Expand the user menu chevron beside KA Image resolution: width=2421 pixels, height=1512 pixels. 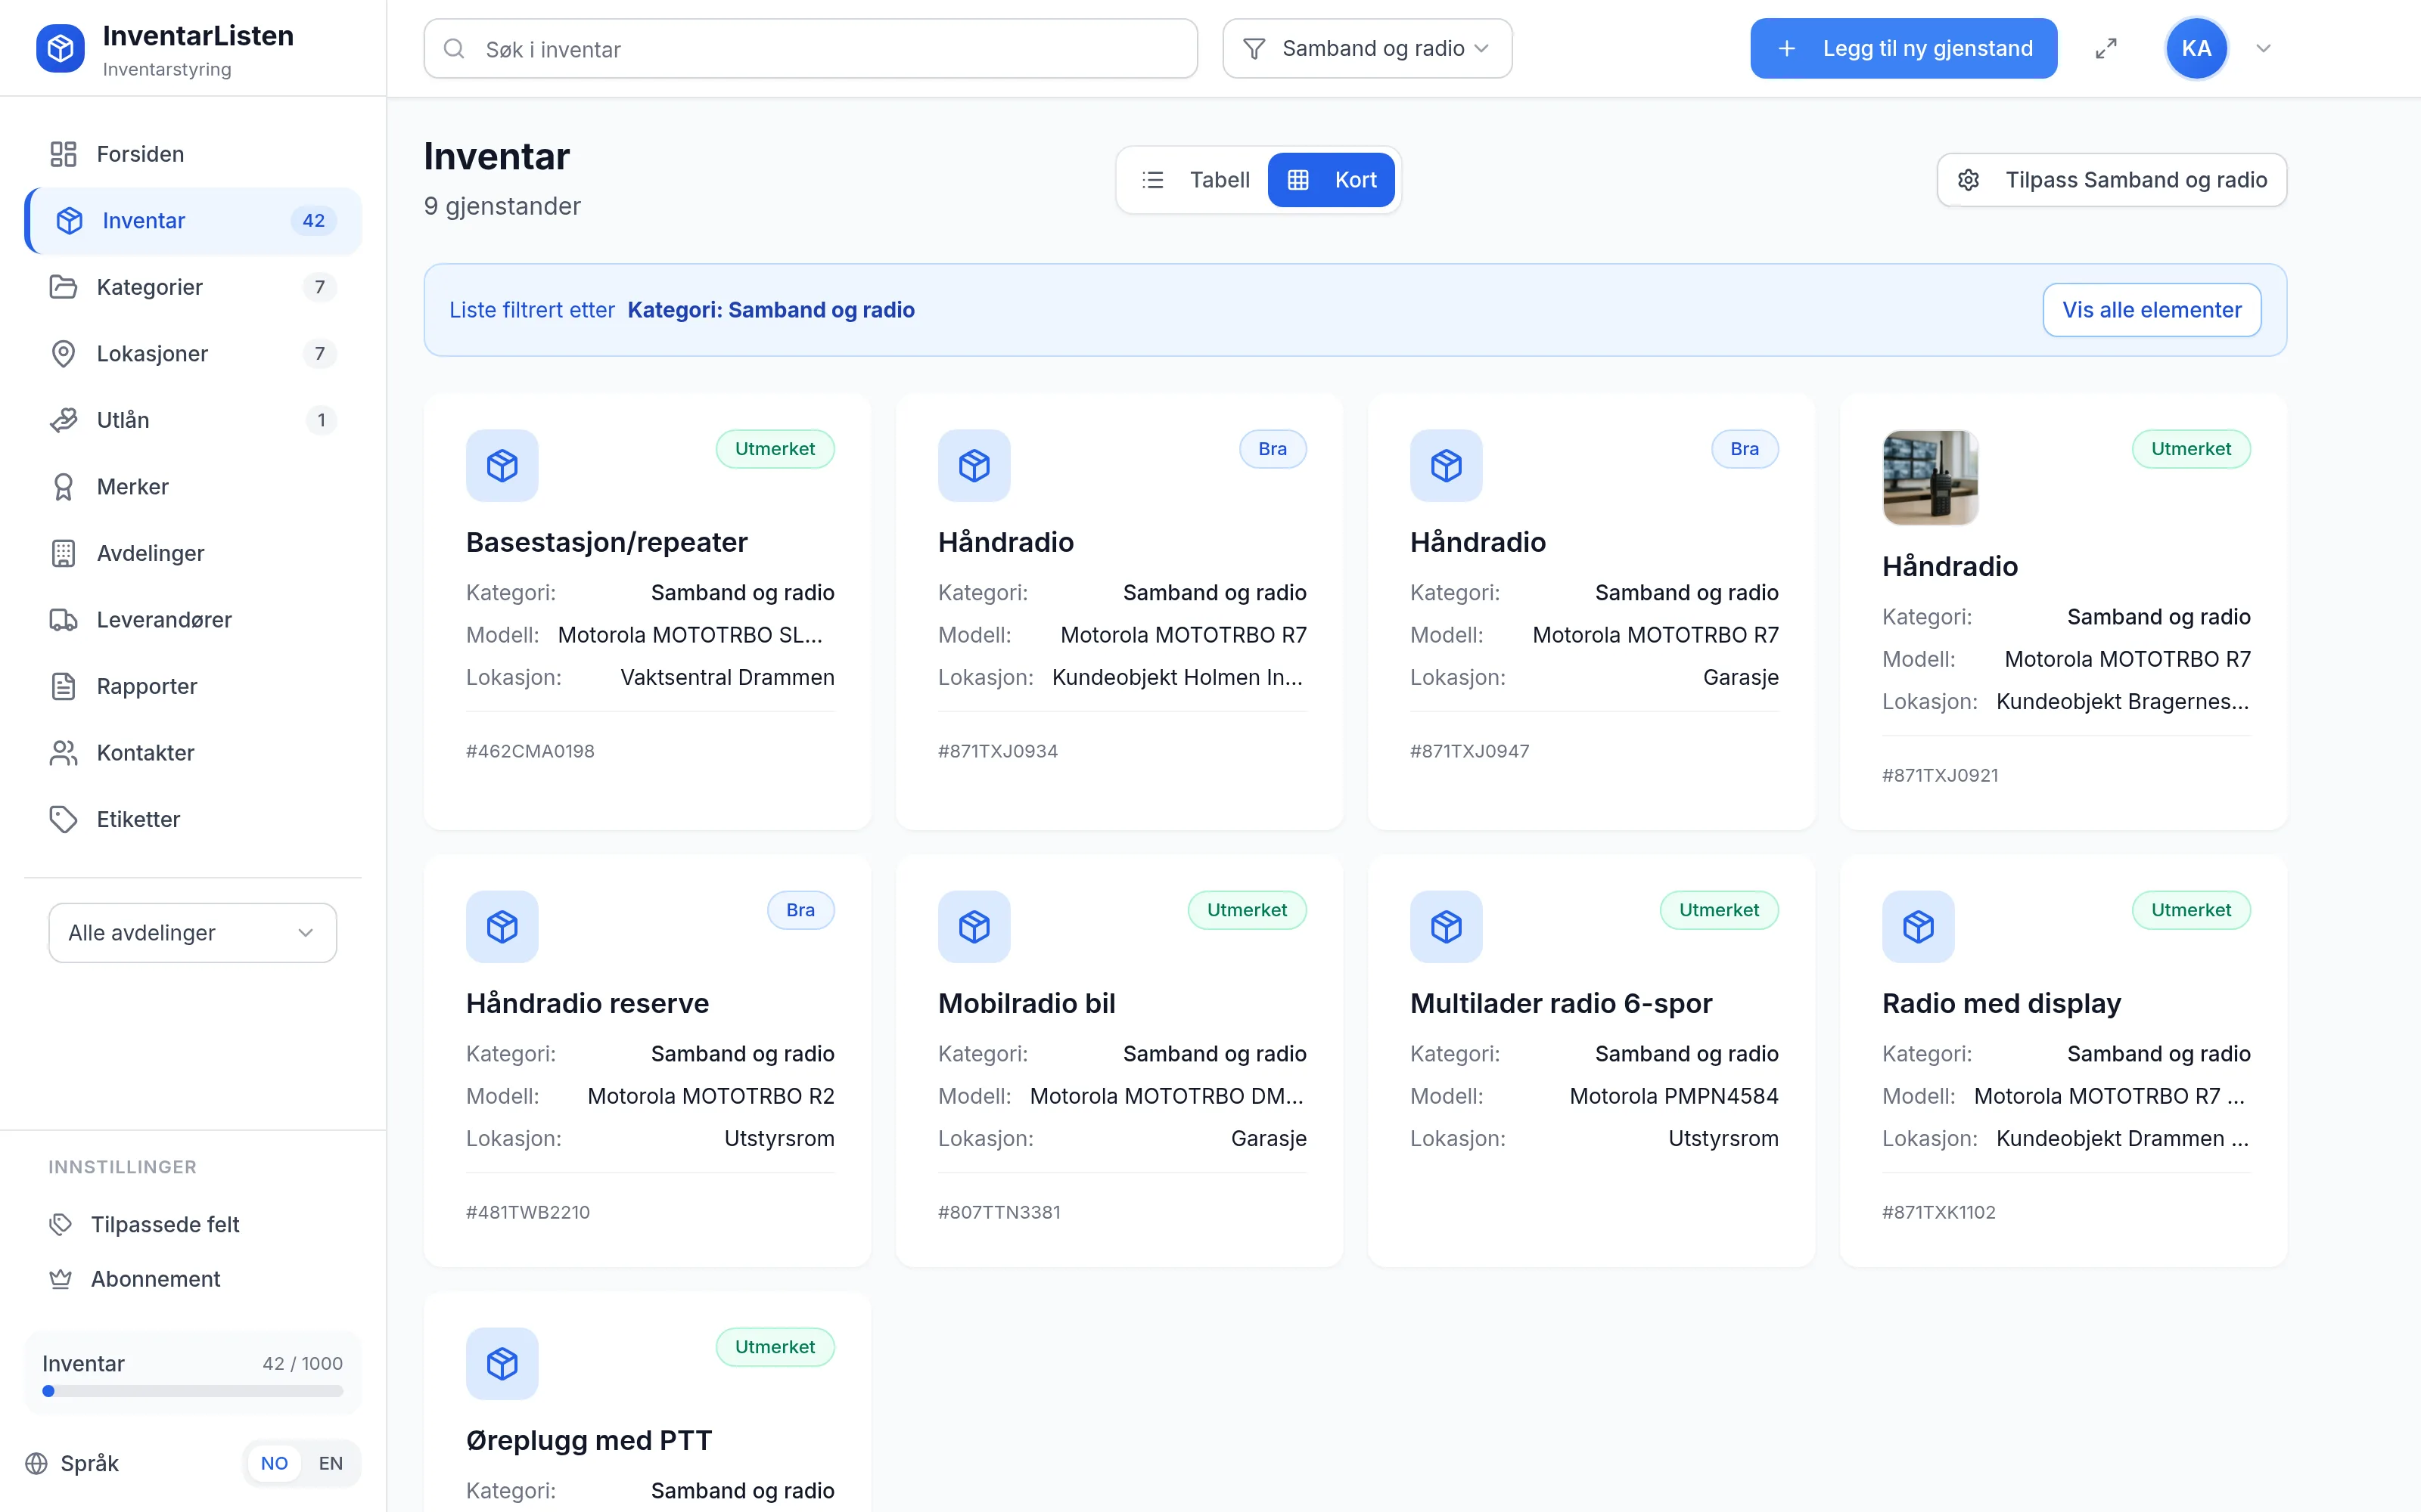coord(2263,48)
